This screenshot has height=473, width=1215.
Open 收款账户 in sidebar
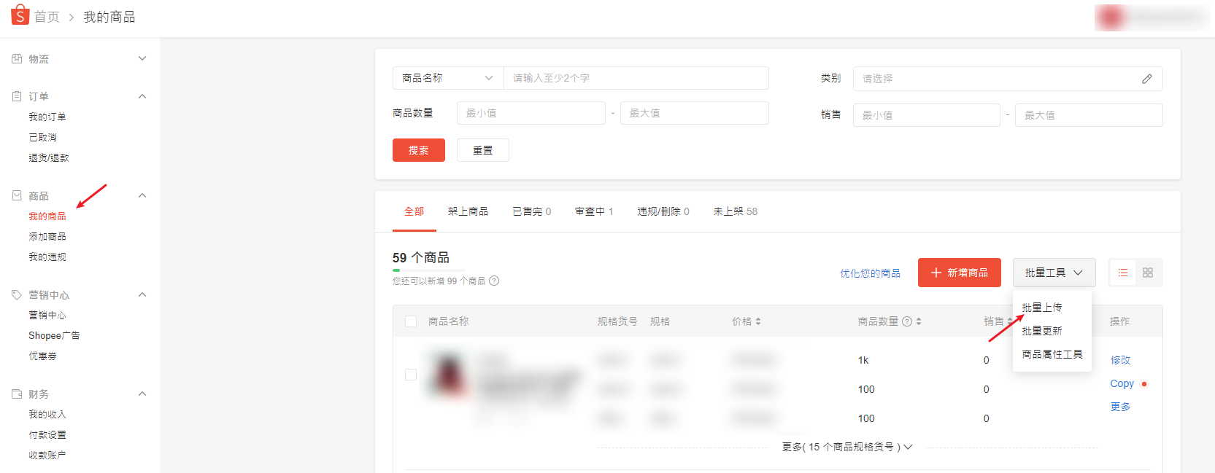pyautogui.click(x=47, y=455)
